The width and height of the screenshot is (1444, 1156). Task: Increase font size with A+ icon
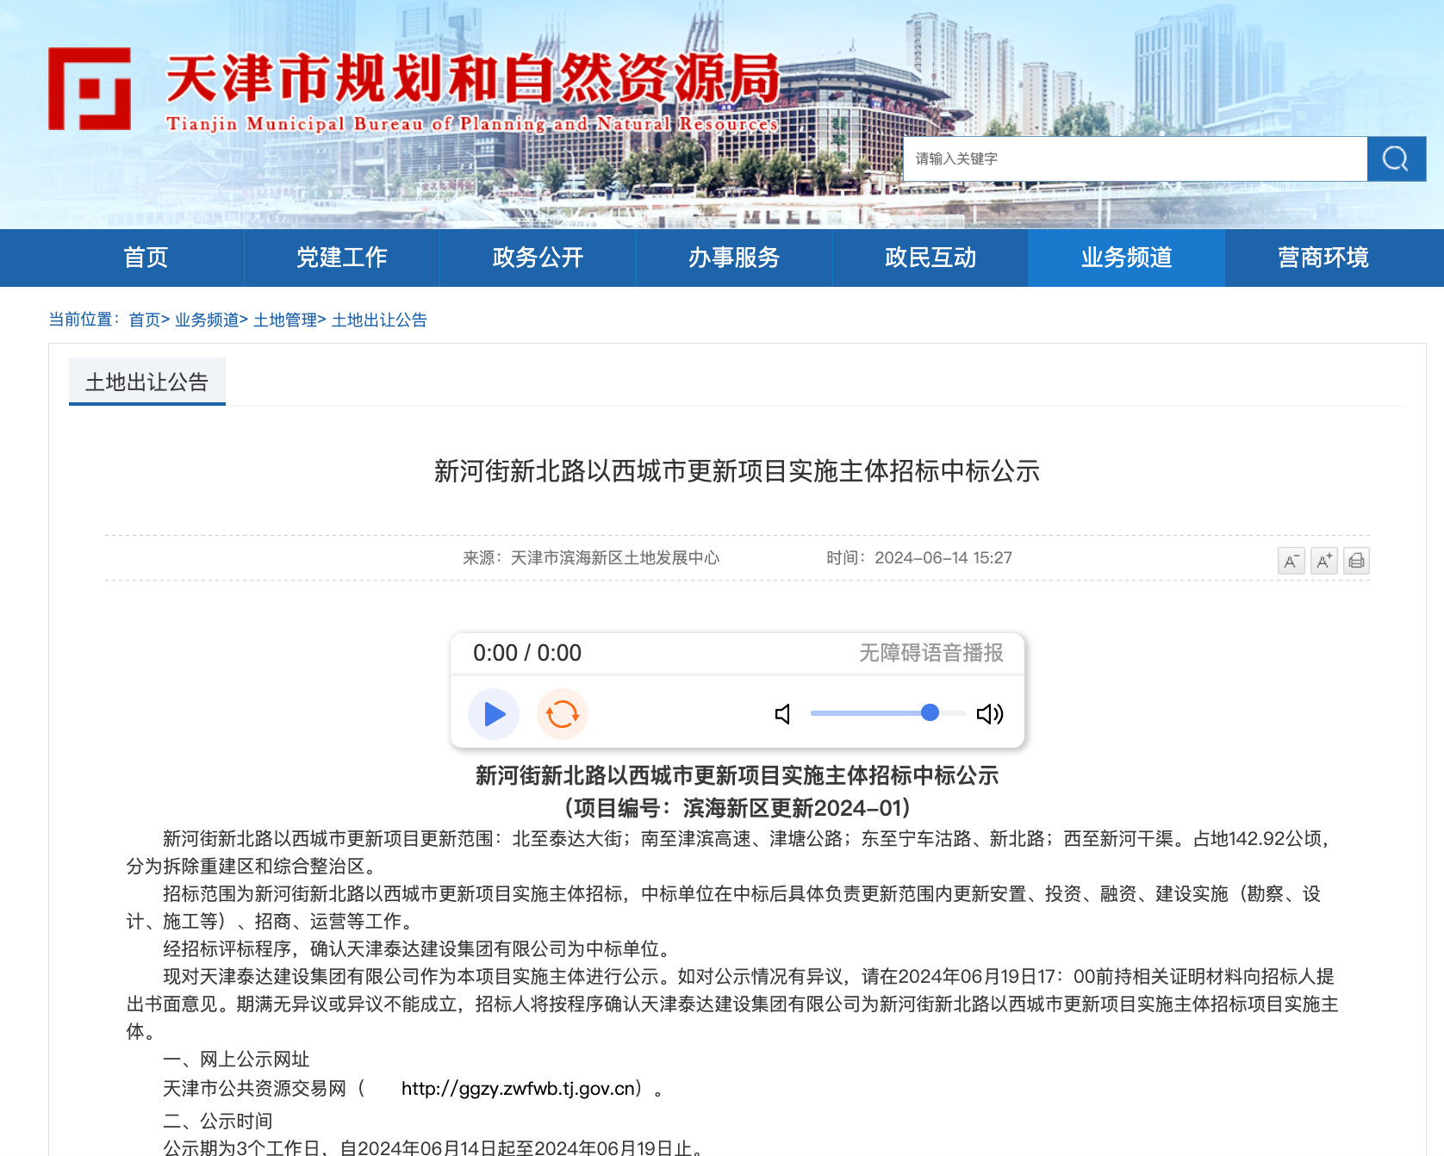click(x=1323, y=561)
